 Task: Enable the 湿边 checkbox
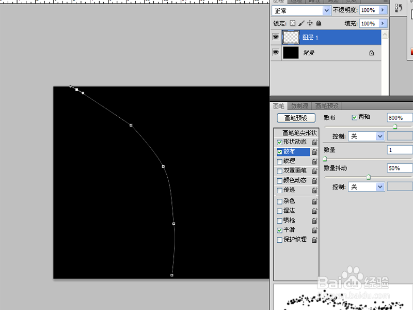point(279,211)
